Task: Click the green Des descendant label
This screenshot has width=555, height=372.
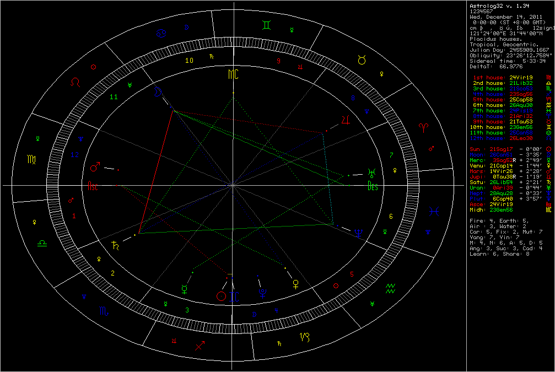Action: pos(373,186)
